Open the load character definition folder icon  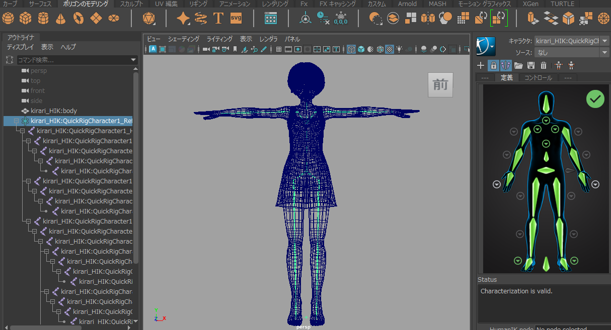point(519,65)
